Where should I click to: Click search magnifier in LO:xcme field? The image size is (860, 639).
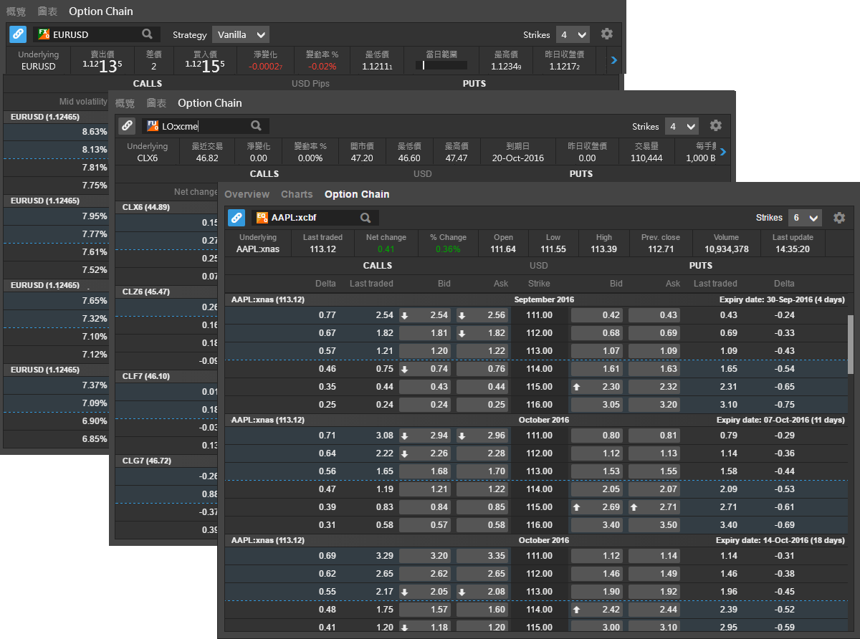coord(256,126)
